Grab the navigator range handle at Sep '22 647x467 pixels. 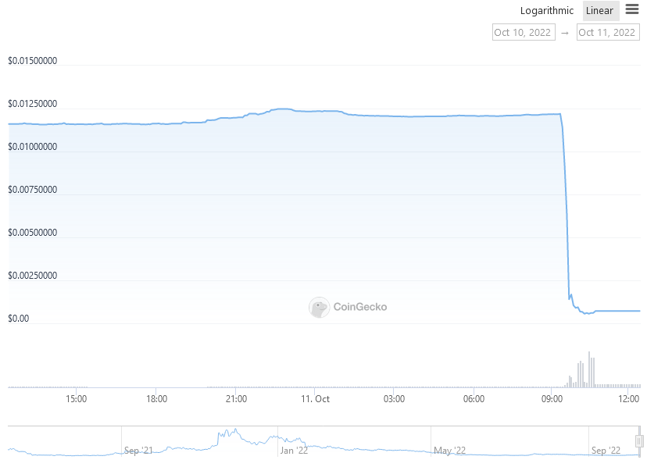[639, 441]
